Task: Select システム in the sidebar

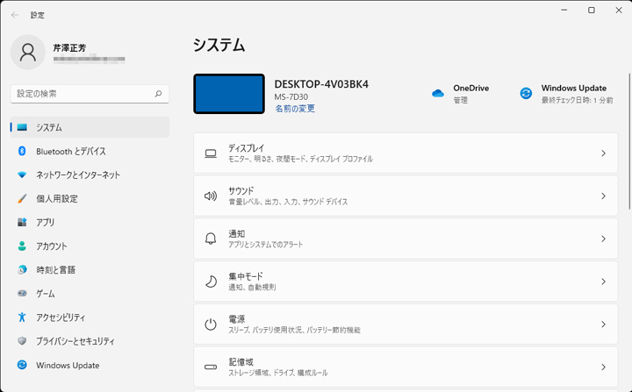Action: point(90,127)
